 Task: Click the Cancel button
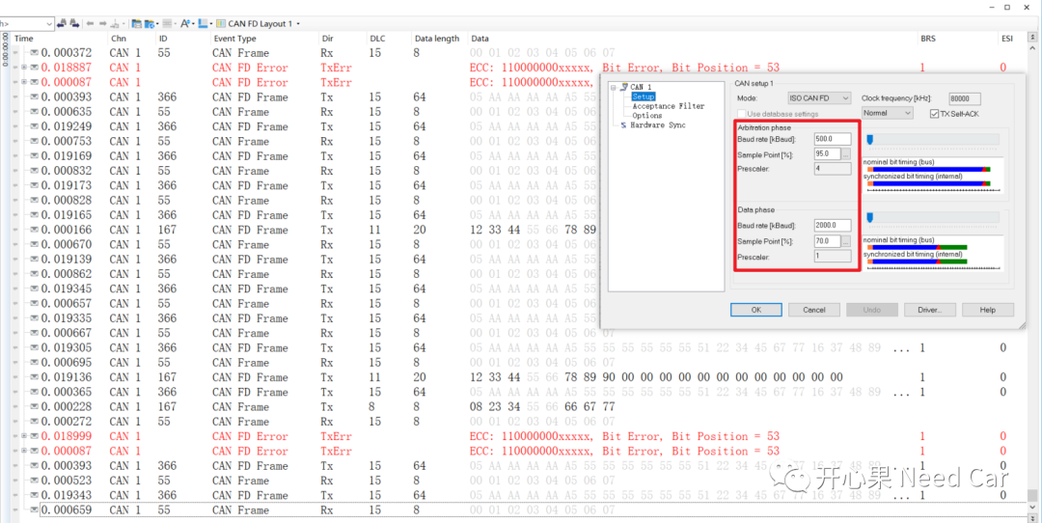point(813,310)
